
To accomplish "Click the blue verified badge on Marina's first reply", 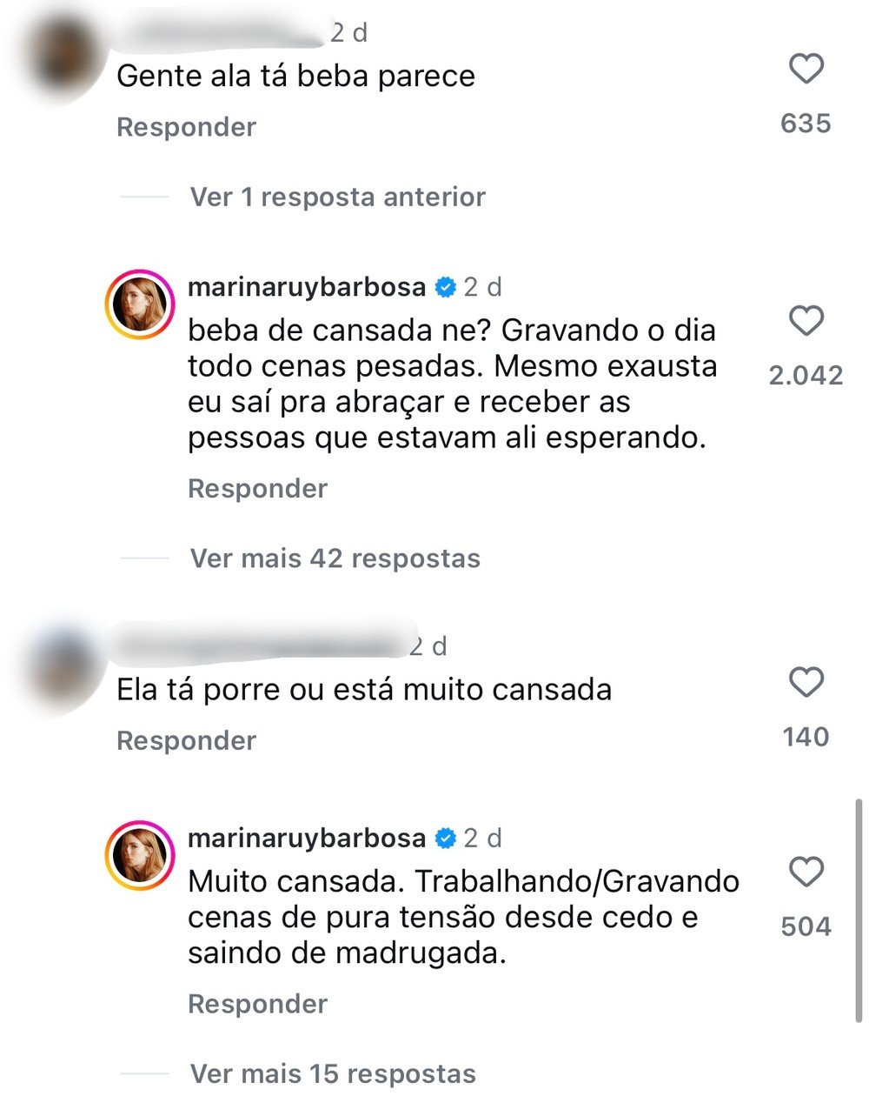I will (x=444, y=285).
